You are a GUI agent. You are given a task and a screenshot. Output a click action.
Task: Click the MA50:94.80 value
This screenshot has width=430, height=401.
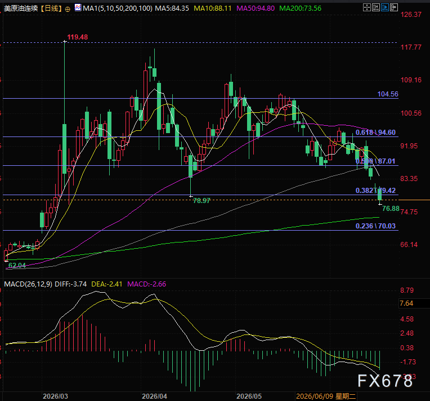click(x=256, y=8)
